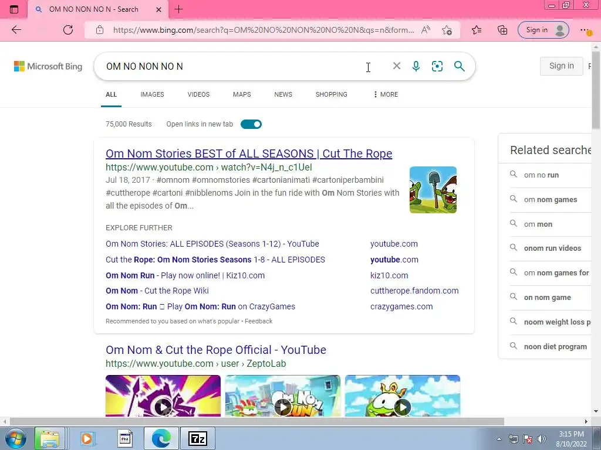Screen dimensions: 601x450
Task: Open the taskbar clock showing 3:15 PM
Action: coord(571,439)
